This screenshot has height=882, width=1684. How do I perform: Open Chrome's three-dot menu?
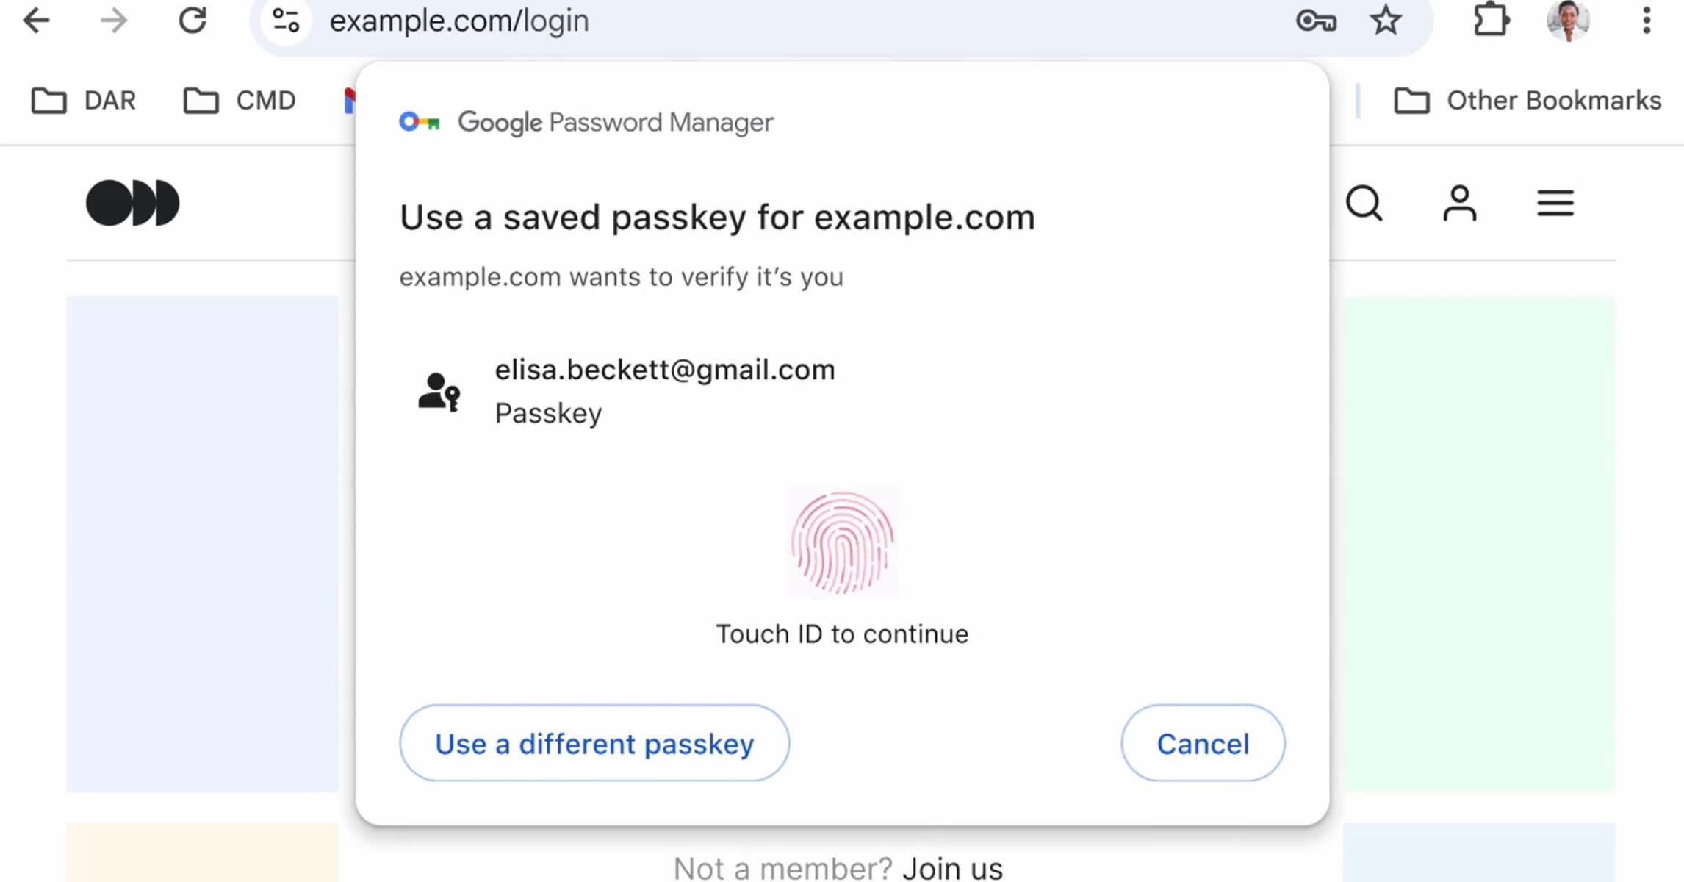[x=1647, y=21]
